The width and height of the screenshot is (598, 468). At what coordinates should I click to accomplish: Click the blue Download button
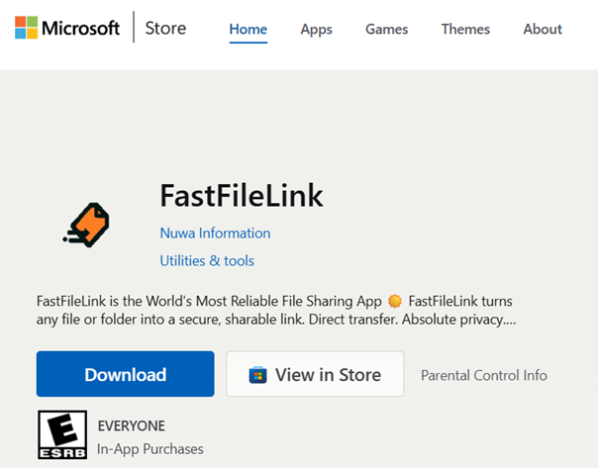(125, 374)
